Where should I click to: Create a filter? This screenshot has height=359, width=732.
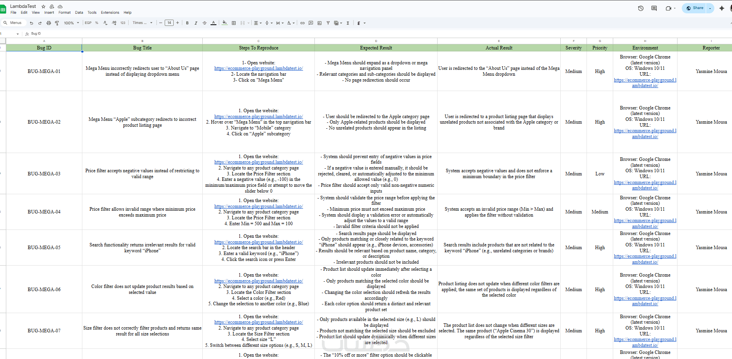click(x=328, y=23)
